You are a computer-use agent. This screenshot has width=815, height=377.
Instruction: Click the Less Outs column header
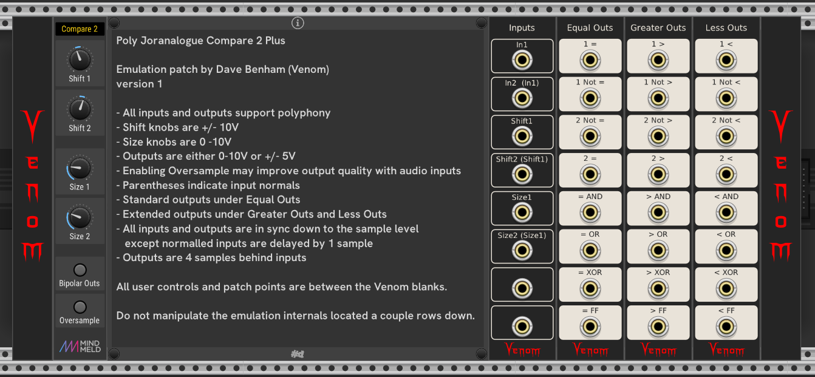point(726,28)
